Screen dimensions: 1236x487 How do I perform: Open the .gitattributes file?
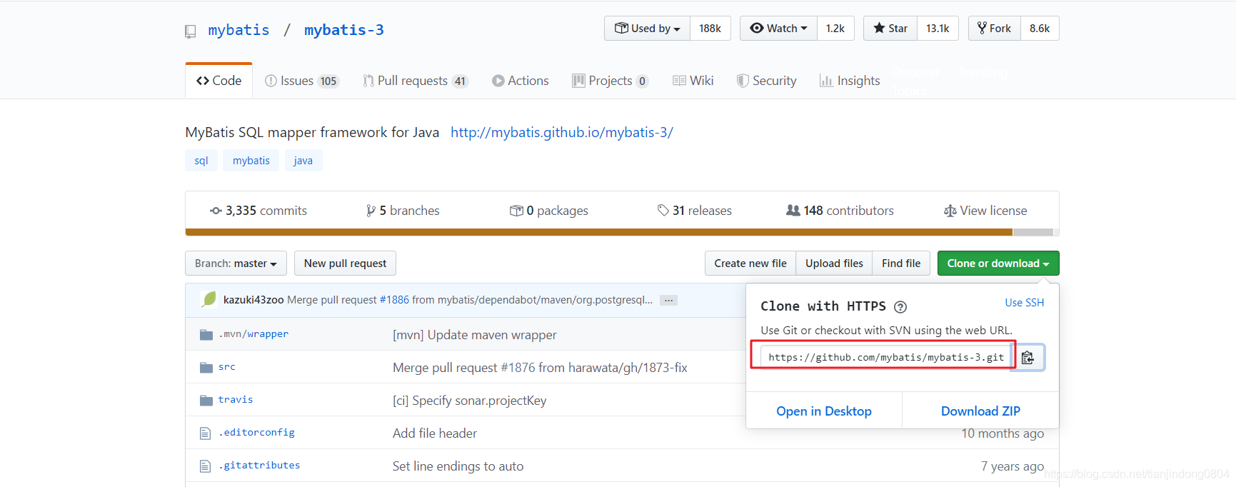pyautogui.click(x=259, y=466)
